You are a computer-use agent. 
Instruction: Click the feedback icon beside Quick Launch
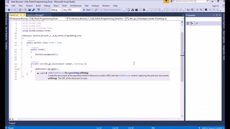(172, 1)
